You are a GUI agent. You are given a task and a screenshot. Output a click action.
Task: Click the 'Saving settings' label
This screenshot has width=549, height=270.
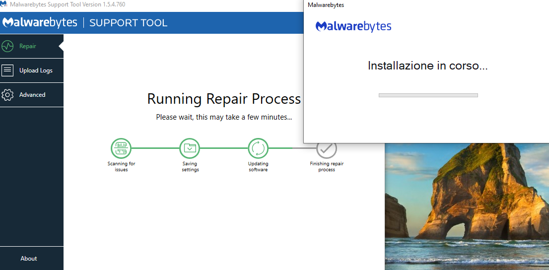click(x=190, y=167)
